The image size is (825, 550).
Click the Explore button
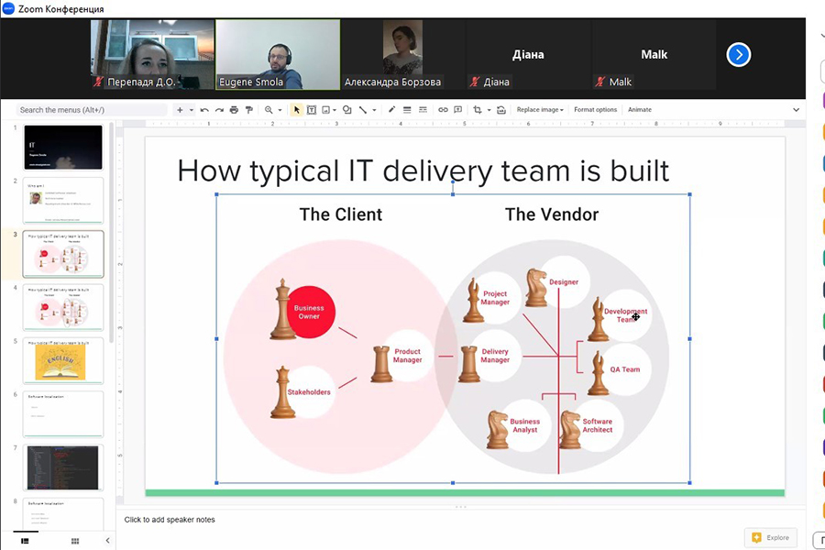click(x=771, y=537)
